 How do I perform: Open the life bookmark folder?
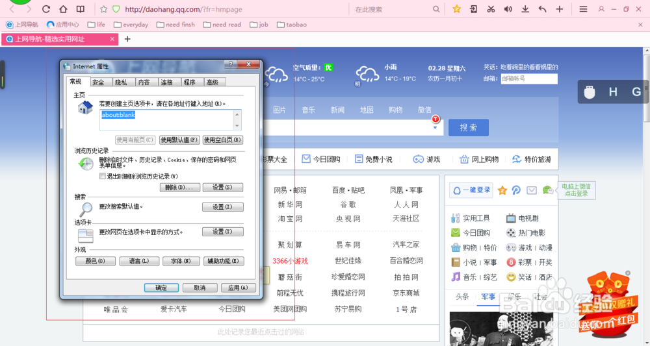96,25
